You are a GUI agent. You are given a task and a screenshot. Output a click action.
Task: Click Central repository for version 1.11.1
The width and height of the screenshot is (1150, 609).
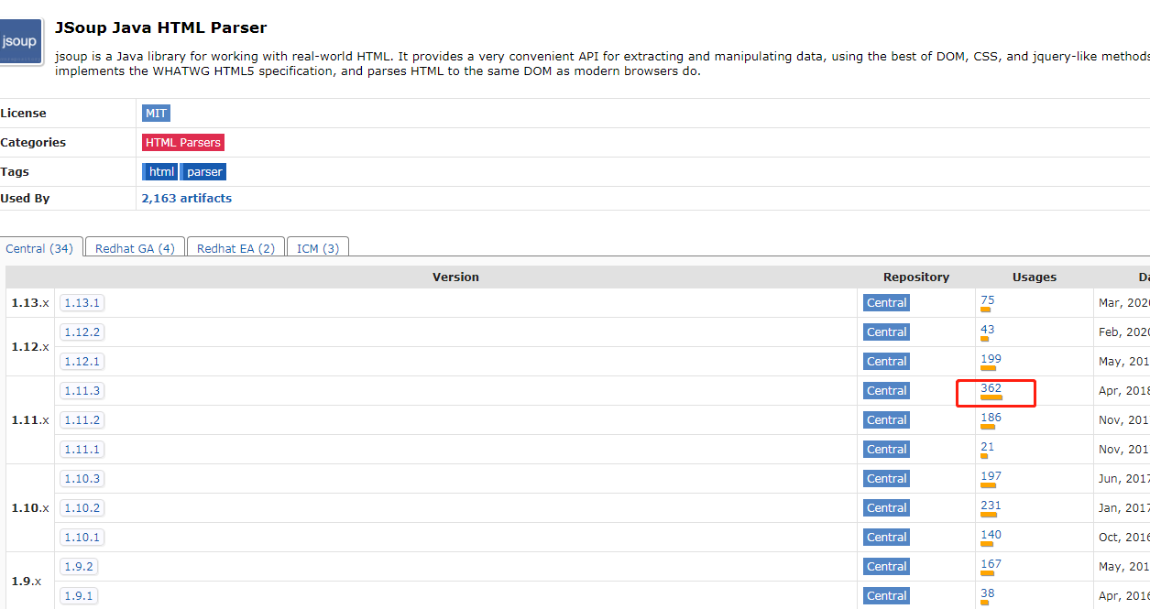click(x=886, y=450)
